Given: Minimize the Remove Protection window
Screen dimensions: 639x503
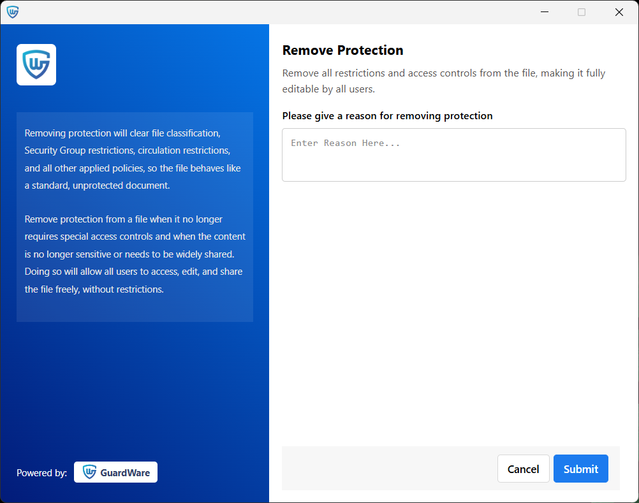Looking at the screenshot, I should click(x=544, y=11).
